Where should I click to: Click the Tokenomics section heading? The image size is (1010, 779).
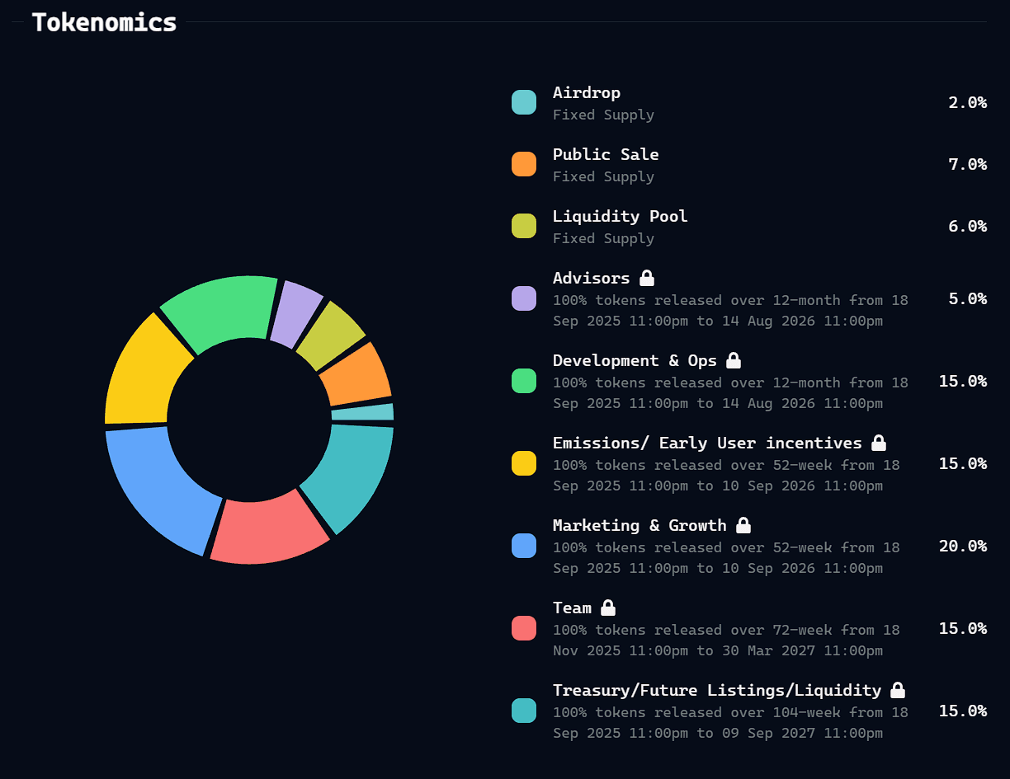click(104, 22)
